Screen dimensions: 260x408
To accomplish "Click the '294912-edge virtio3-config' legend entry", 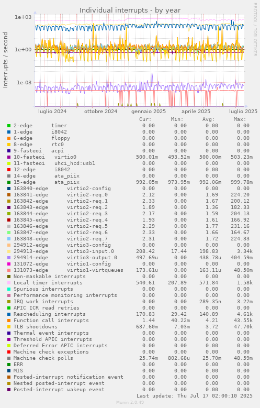I will click(x=62, y=245).
